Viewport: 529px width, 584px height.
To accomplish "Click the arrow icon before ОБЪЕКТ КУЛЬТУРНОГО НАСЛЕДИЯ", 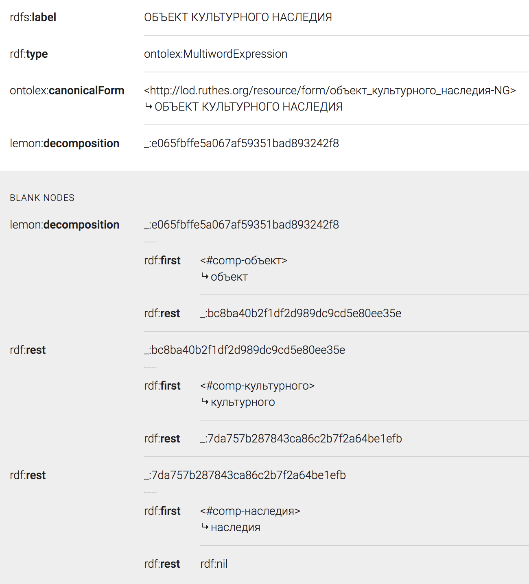I will pos(149,107).
